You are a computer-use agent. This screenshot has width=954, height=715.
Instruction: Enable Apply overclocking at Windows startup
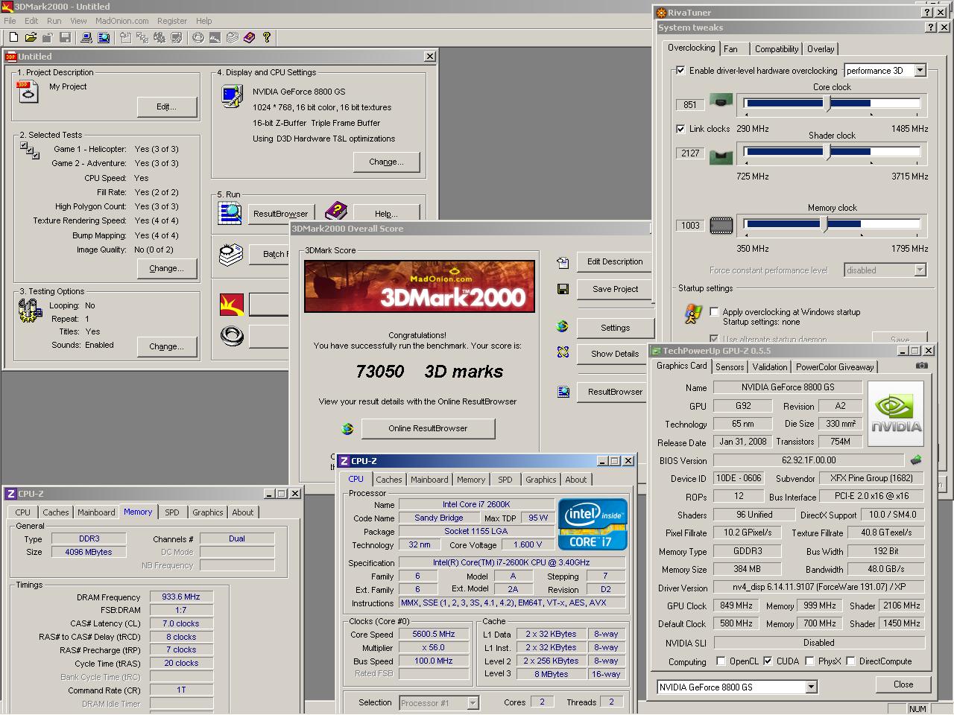tap(714, 312)
